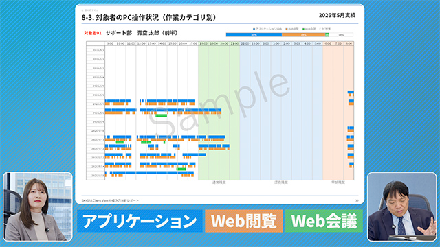Click the 6:00 column header
Image resolution: width=440 pixels, height=247 pixels.
point(328,43)
